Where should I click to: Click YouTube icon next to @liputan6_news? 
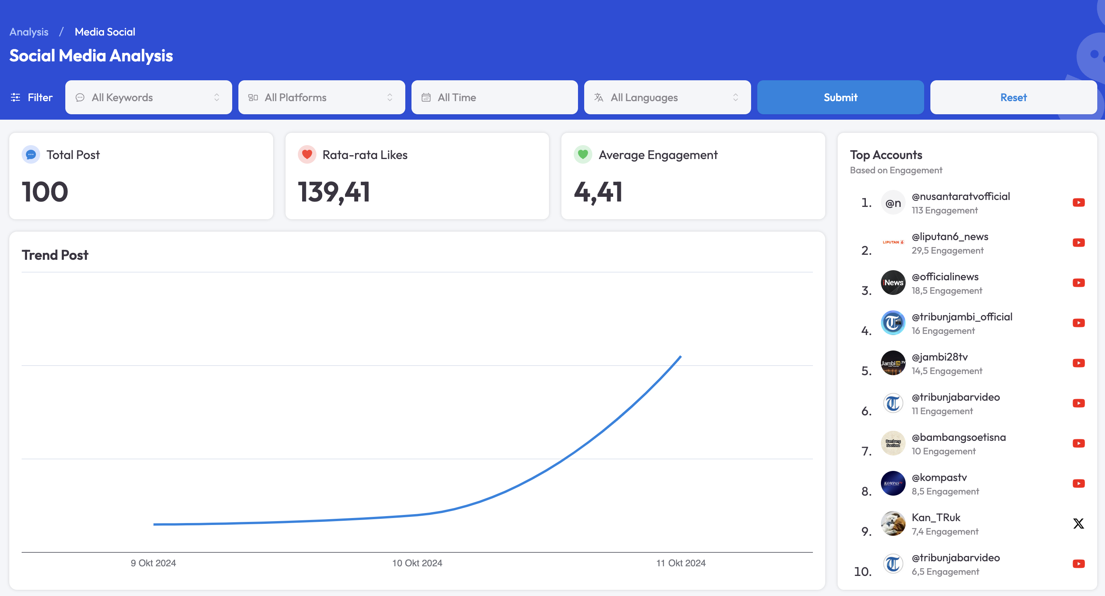(1078, 243)
